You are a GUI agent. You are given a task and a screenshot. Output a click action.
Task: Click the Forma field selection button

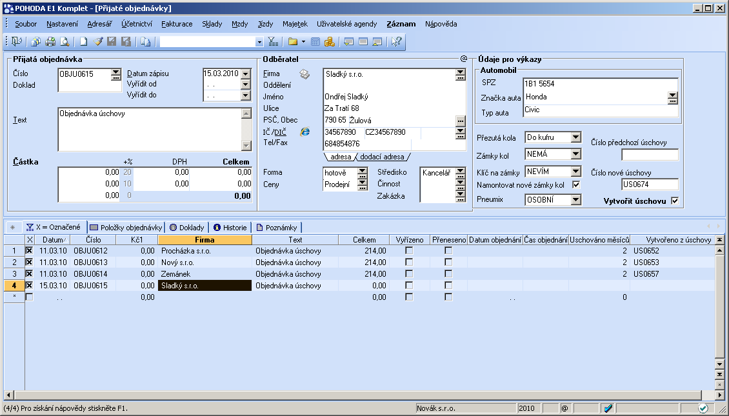tap(362, 173)
